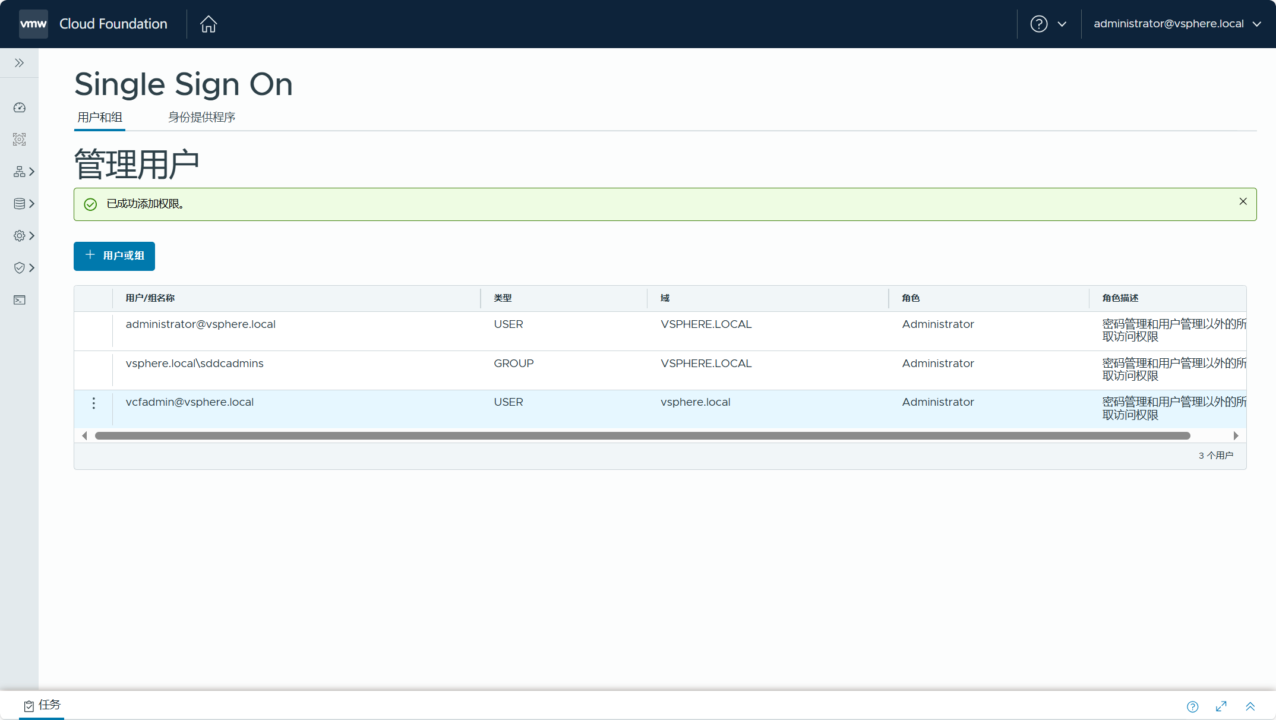
Task: Open the help question mark menu
Action: 1039,24
